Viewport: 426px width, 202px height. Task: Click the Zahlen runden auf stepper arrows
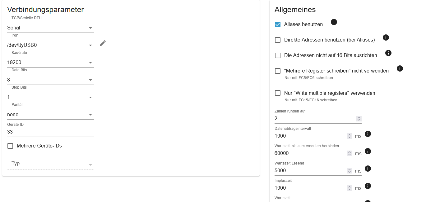point(359,119)
